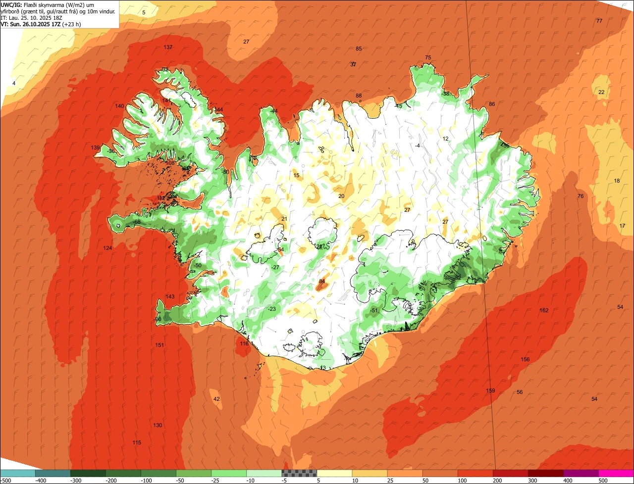The height and width of the screenshot is (484, 634).
Task: Click the map value '18' in the eastern sea
Action: coord(617,181)
